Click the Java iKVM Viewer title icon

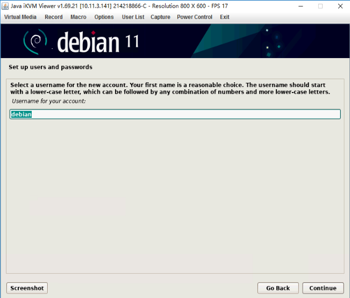coord(5,6)
